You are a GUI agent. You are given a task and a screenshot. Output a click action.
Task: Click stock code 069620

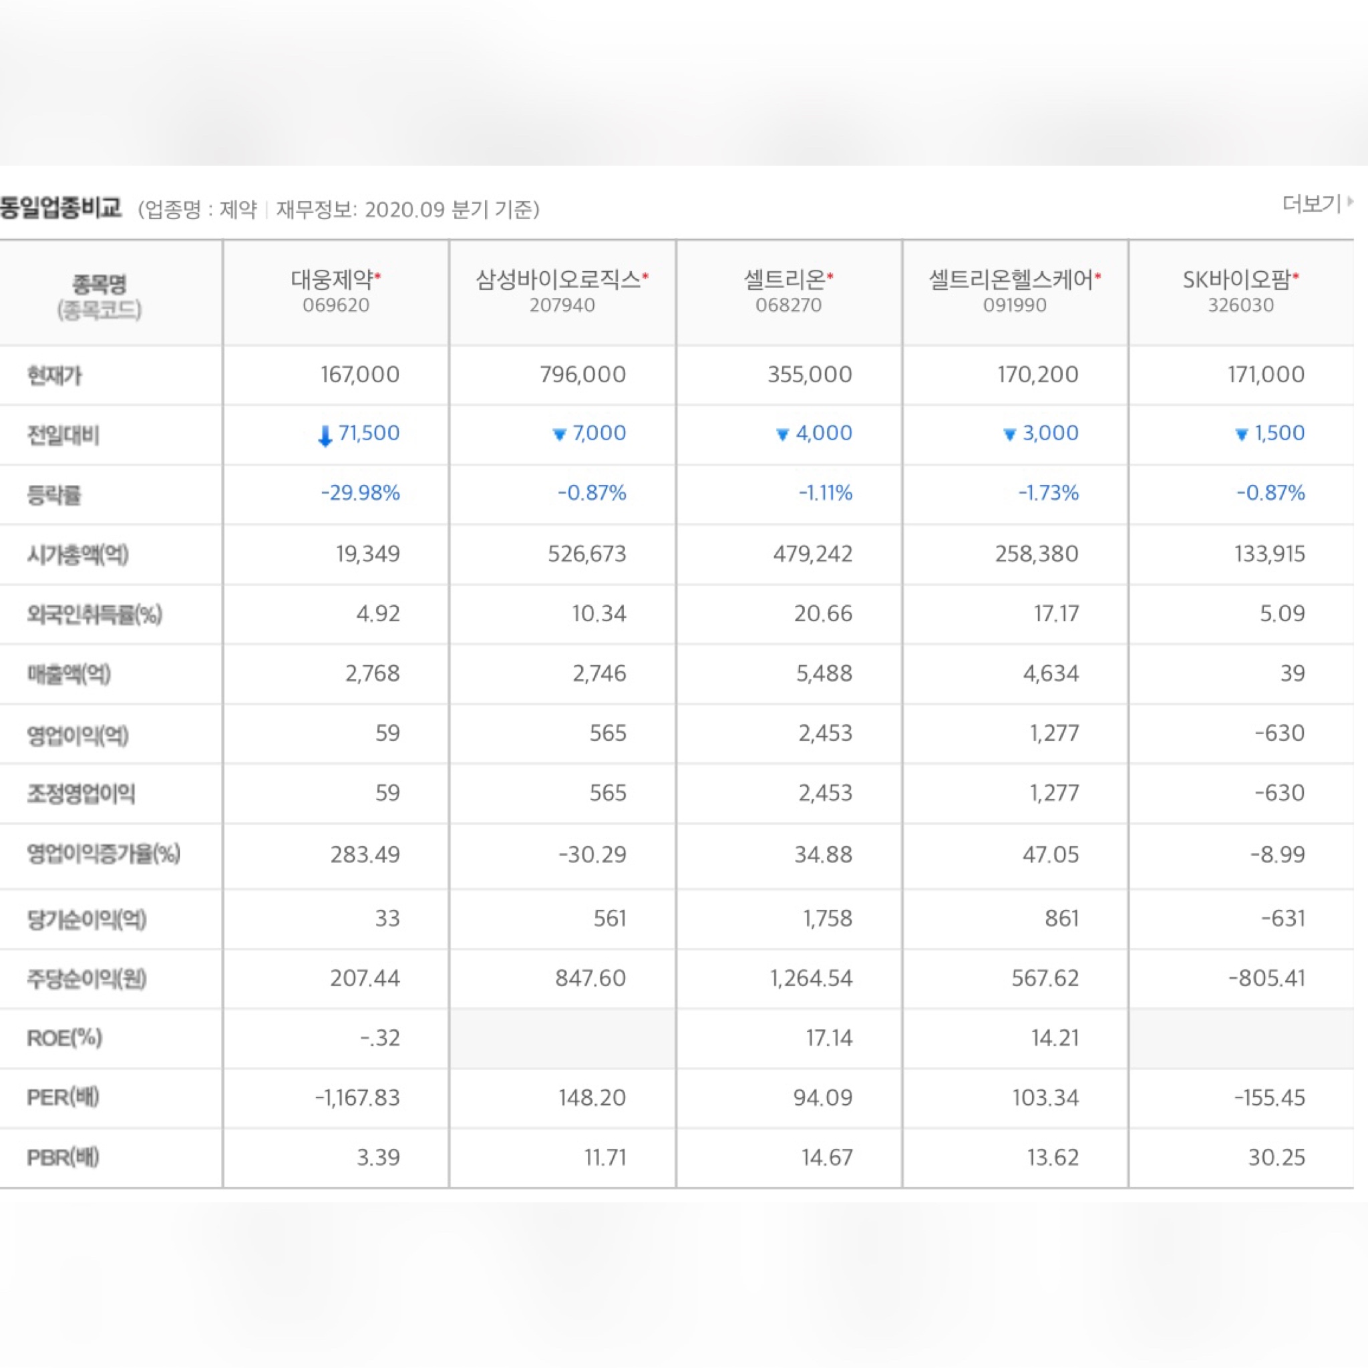337,305
